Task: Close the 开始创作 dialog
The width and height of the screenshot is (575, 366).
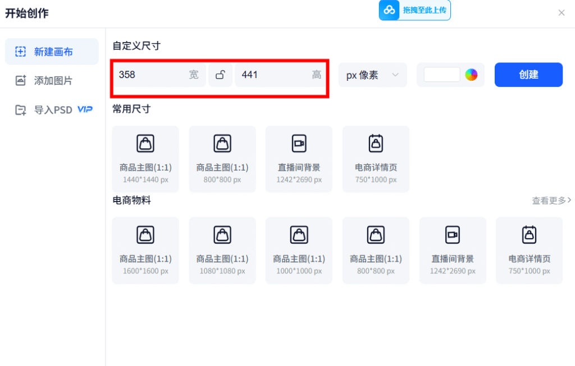Action: 562,13
